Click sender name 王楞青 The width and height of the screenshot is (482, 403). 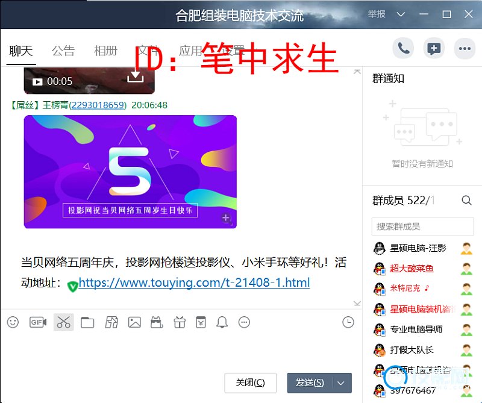pos(55,105)
